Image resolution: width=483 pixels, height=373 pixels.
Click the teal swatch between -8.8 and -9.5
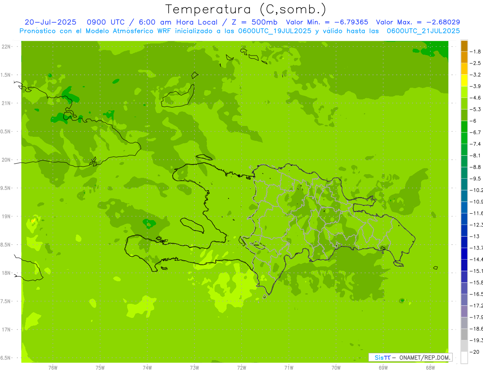coord(464,173)
